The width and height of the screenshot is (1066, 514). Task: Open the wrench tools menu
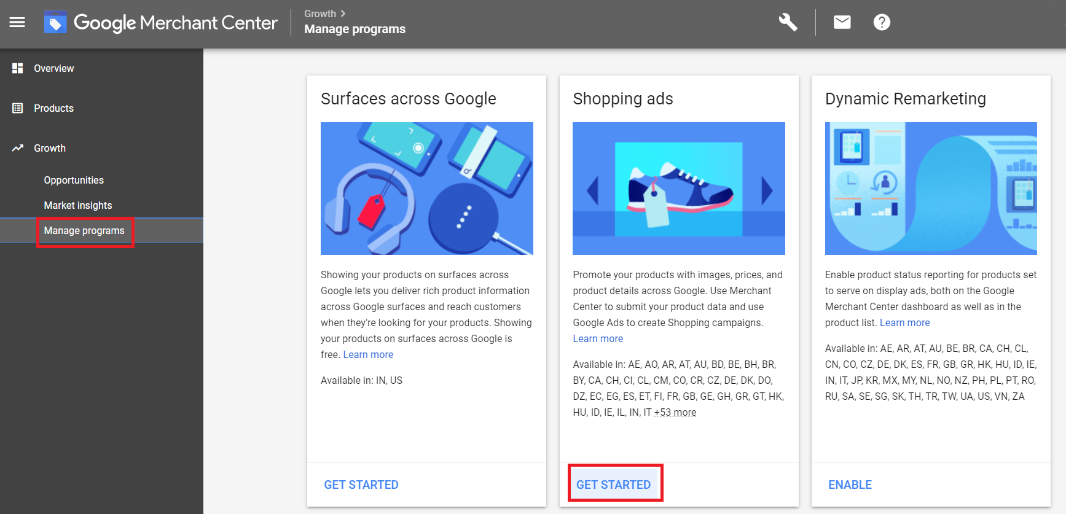pyautogui.click(x=788, y=23)
